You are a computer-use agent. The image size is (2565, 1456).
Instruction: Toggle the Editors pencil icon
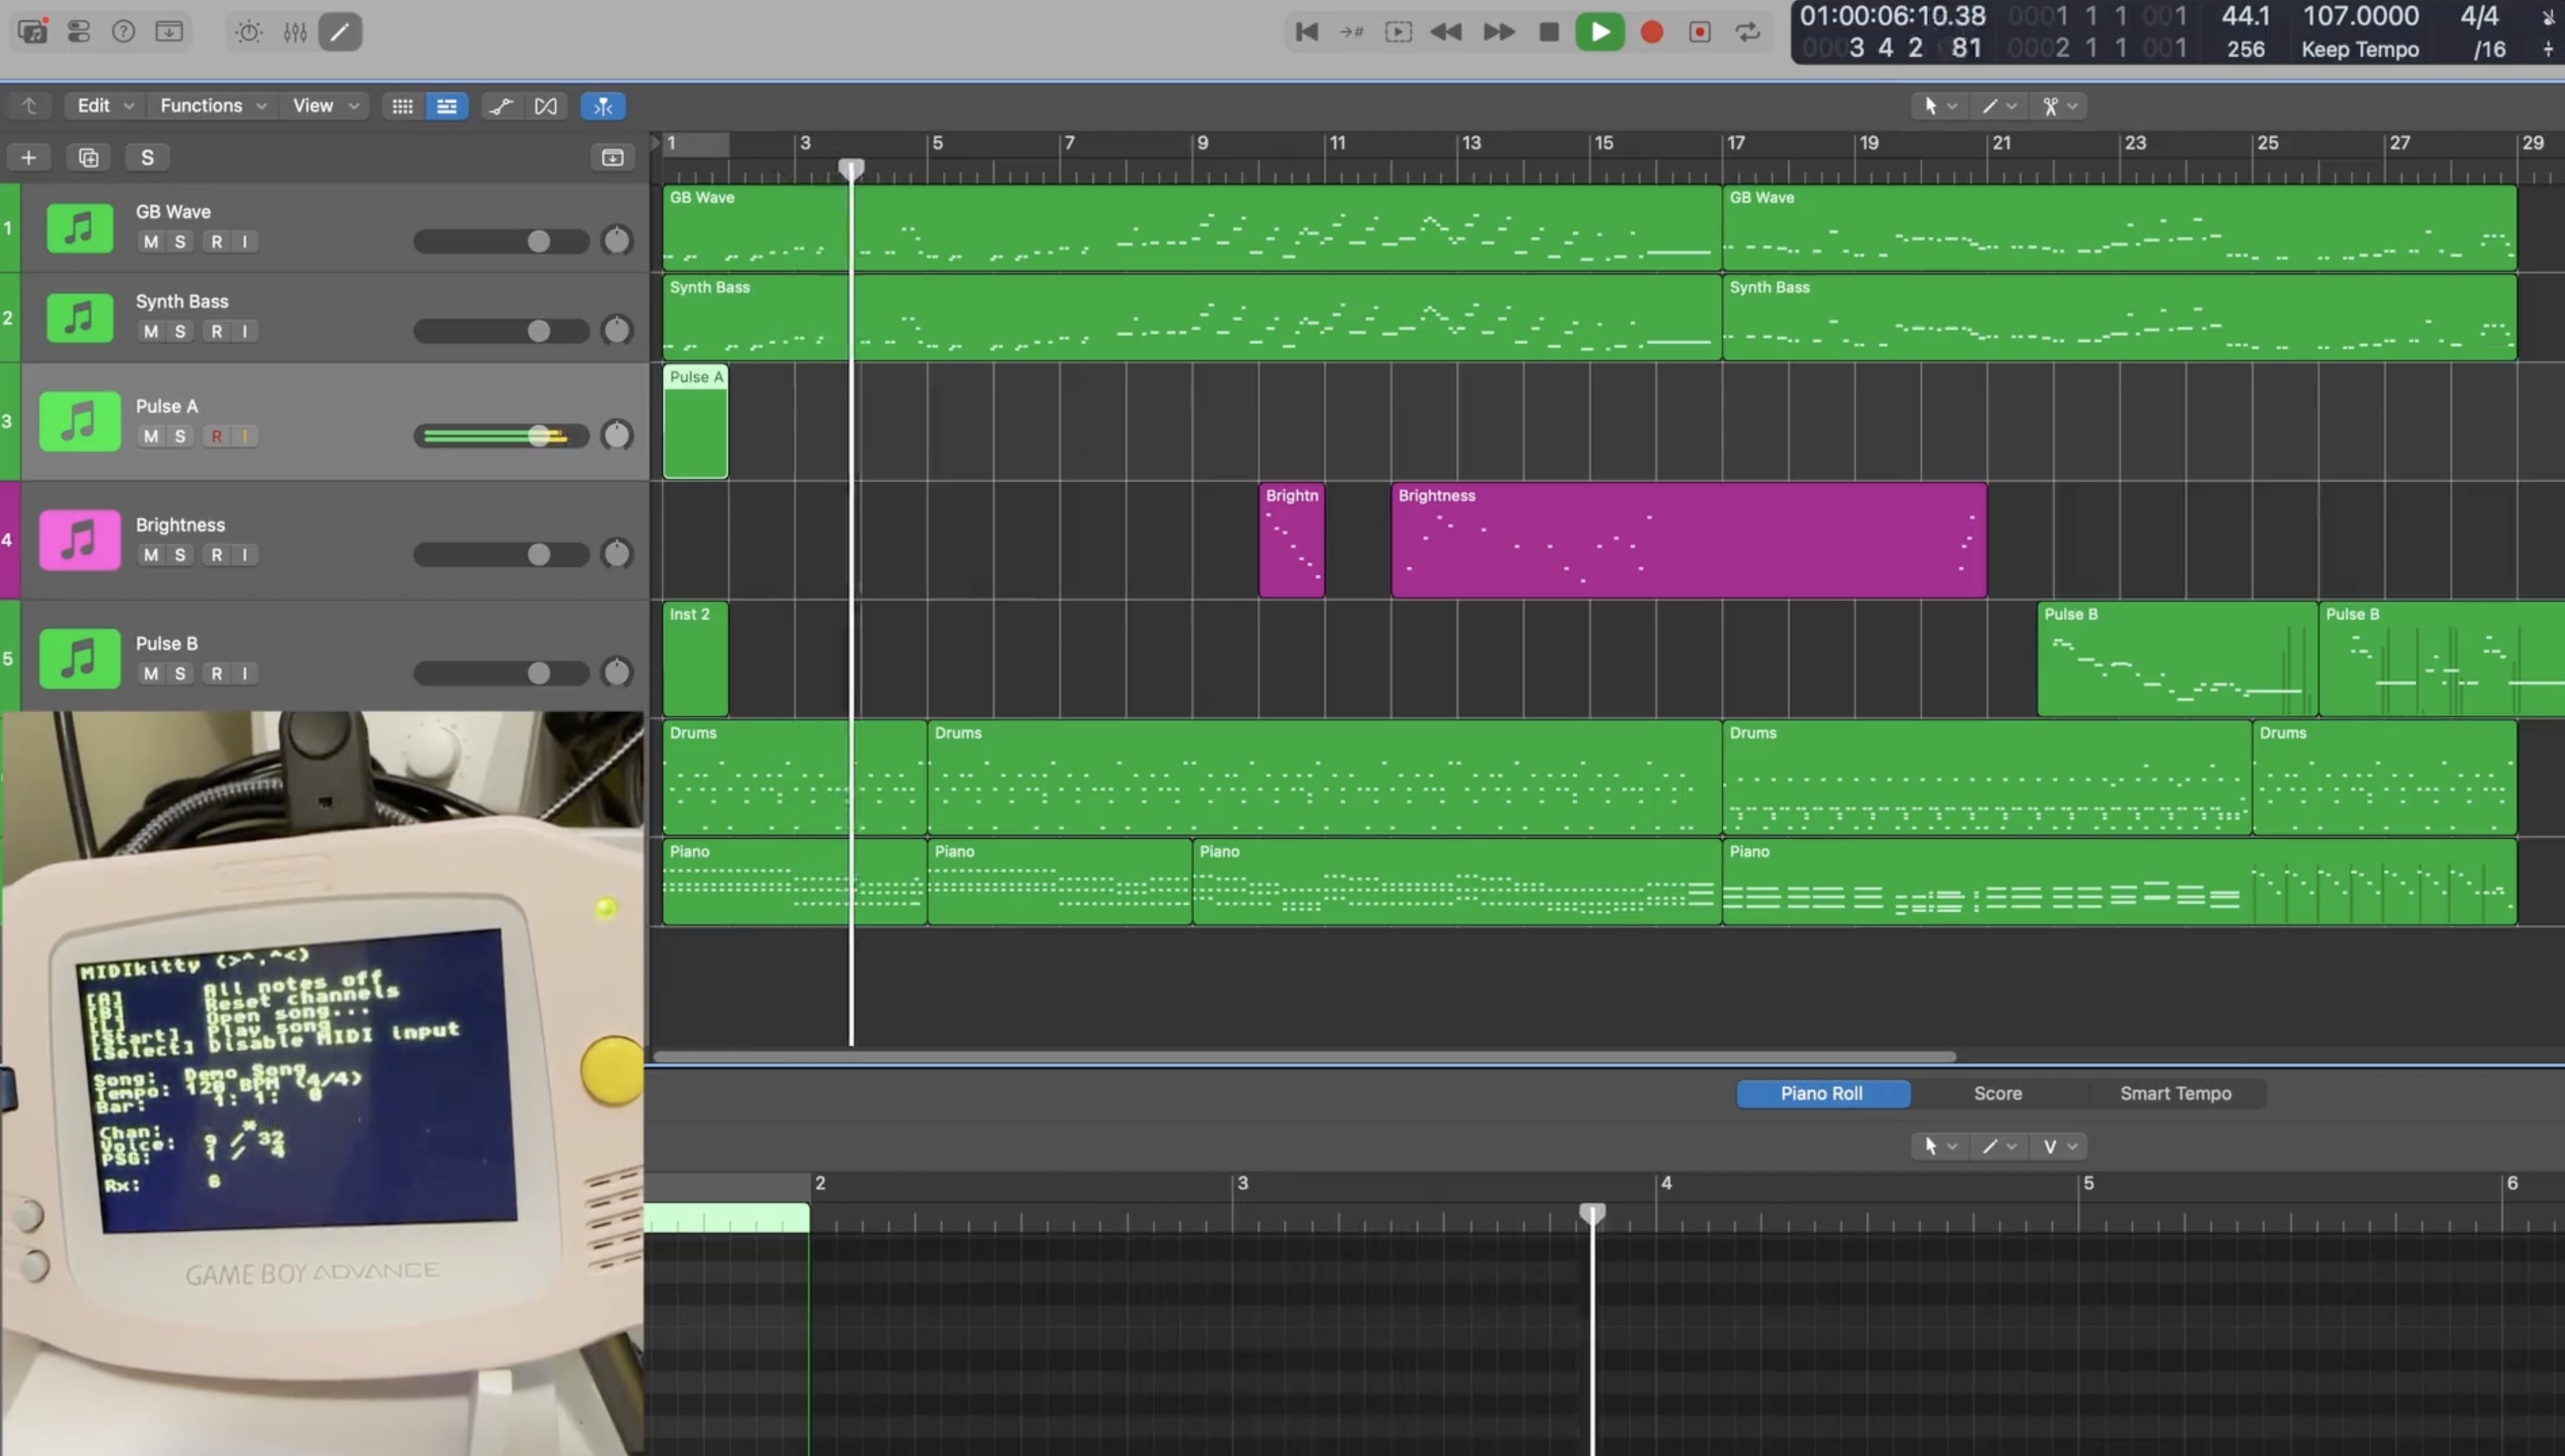[340, 32]
